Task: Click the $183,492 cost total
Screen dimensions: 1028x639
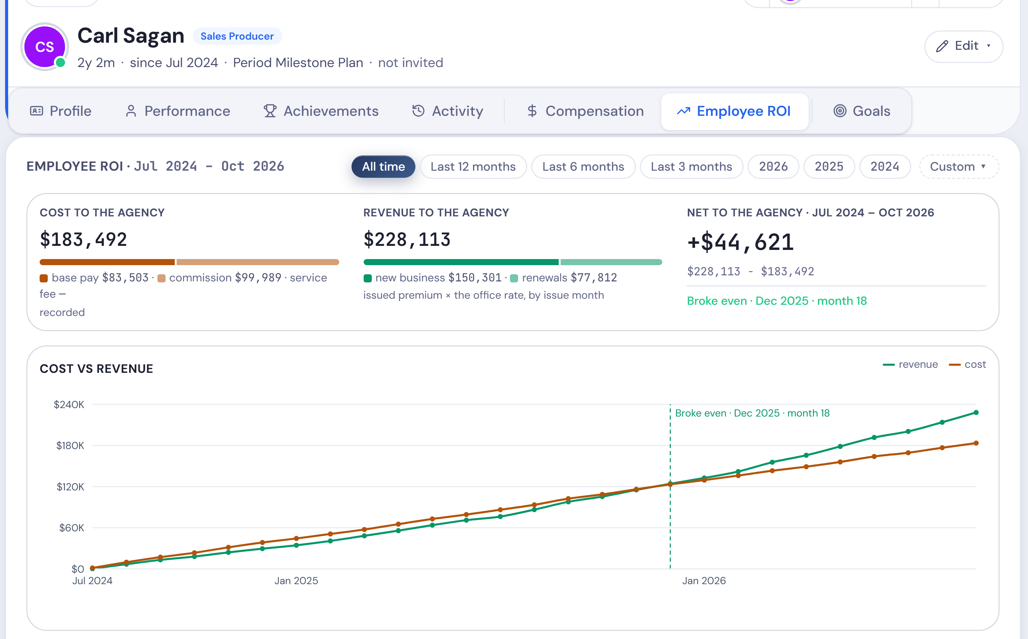Action: coord(83,240)
